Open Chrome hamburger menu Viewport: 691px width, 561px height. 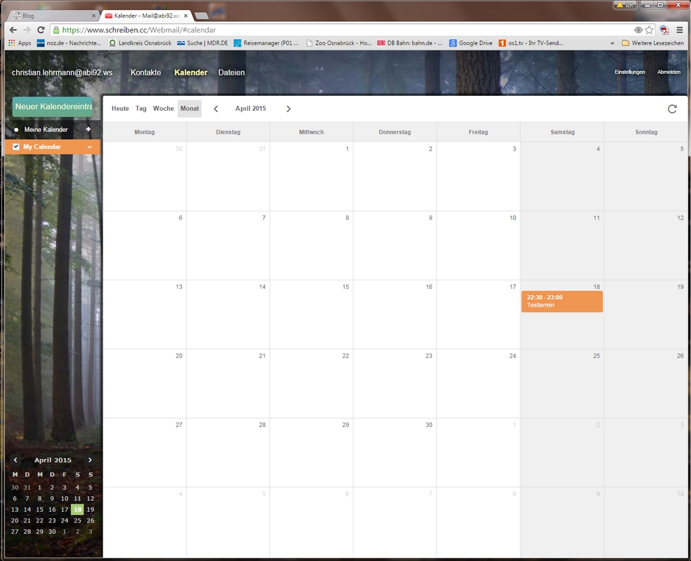point(680,30)
